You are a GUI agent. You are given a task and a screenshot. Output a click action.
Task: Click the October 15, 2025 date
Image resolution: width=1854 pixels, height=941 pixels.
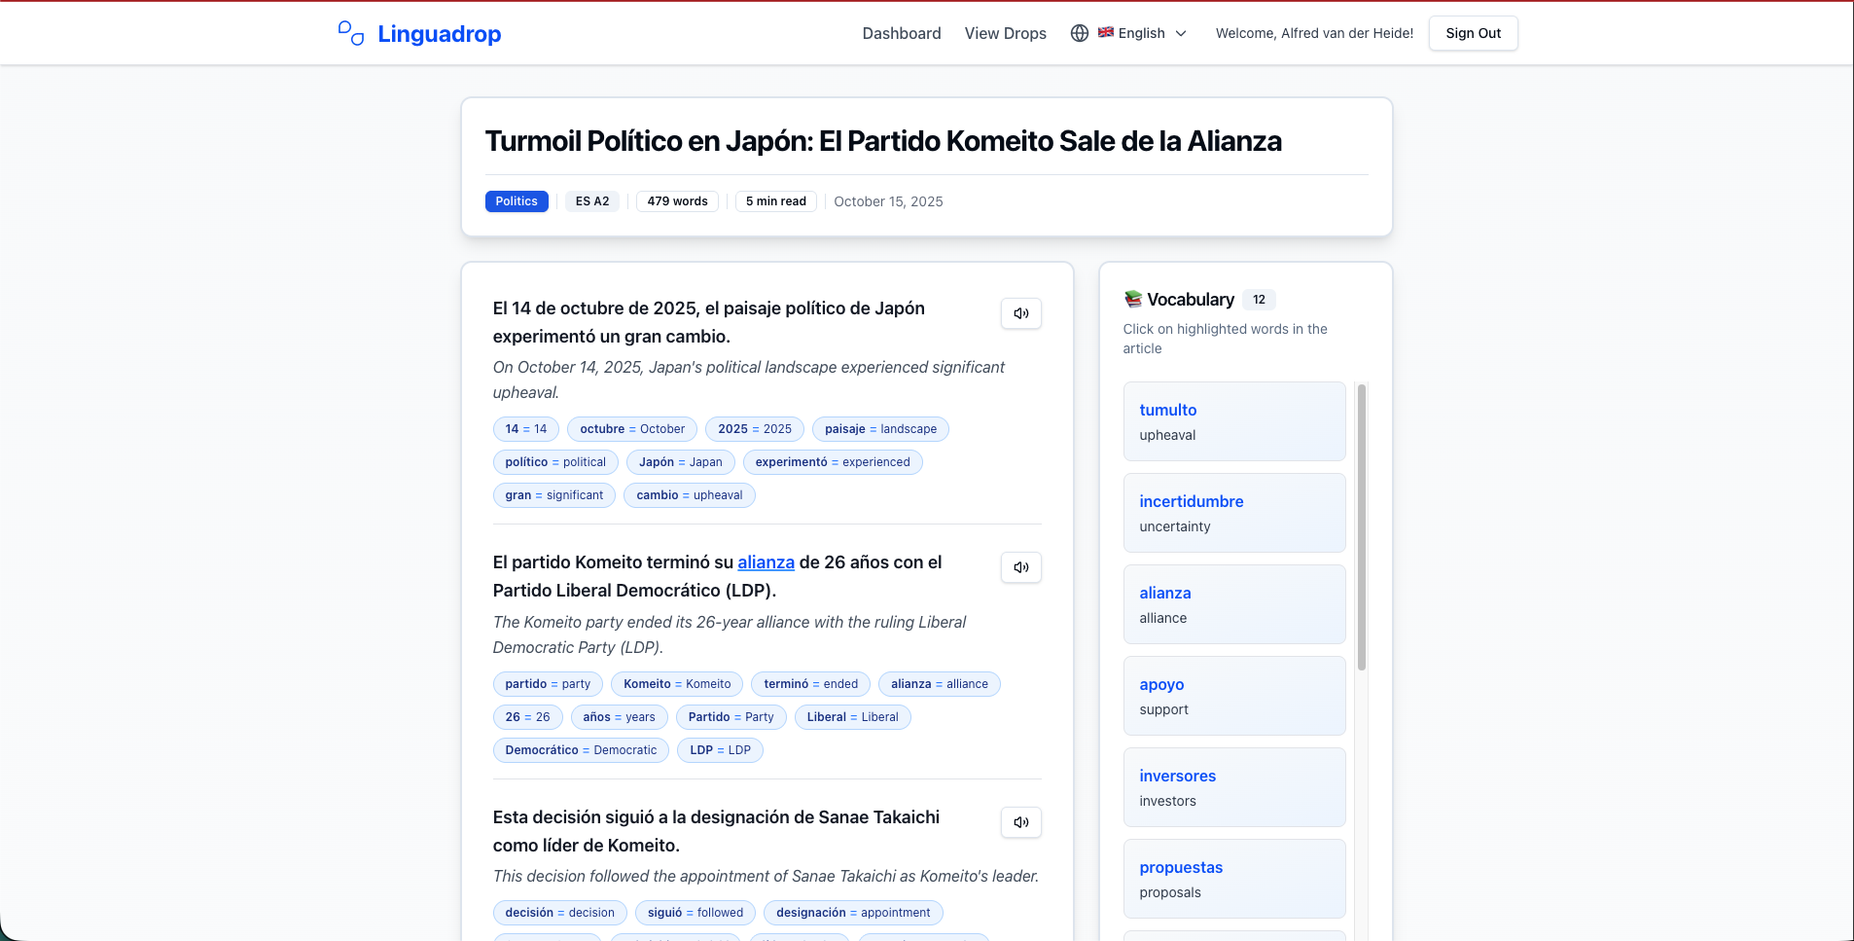888,201
